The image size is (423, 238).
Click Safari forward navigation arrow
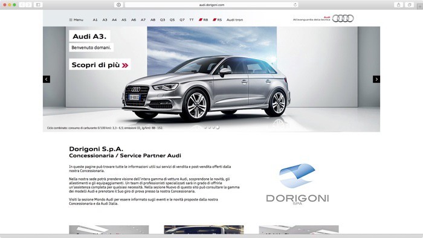click(28, 5)
